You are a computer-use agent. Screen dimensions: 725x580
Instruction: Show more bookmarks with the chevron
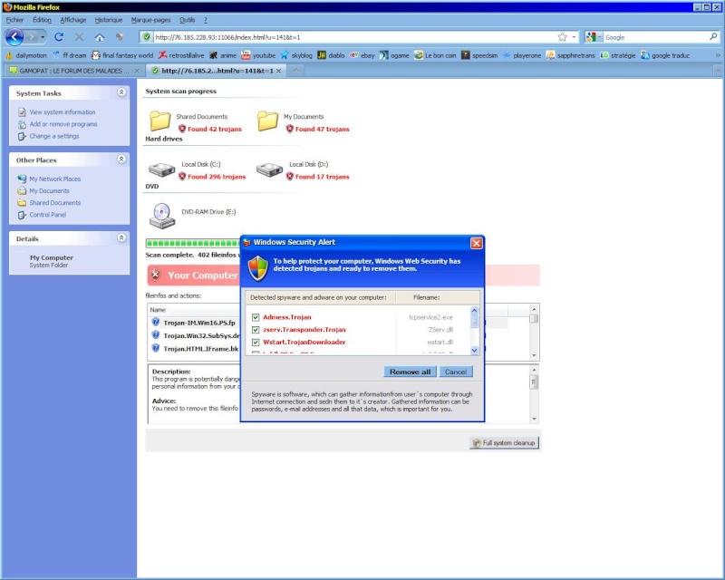click(x=718, y=55)
